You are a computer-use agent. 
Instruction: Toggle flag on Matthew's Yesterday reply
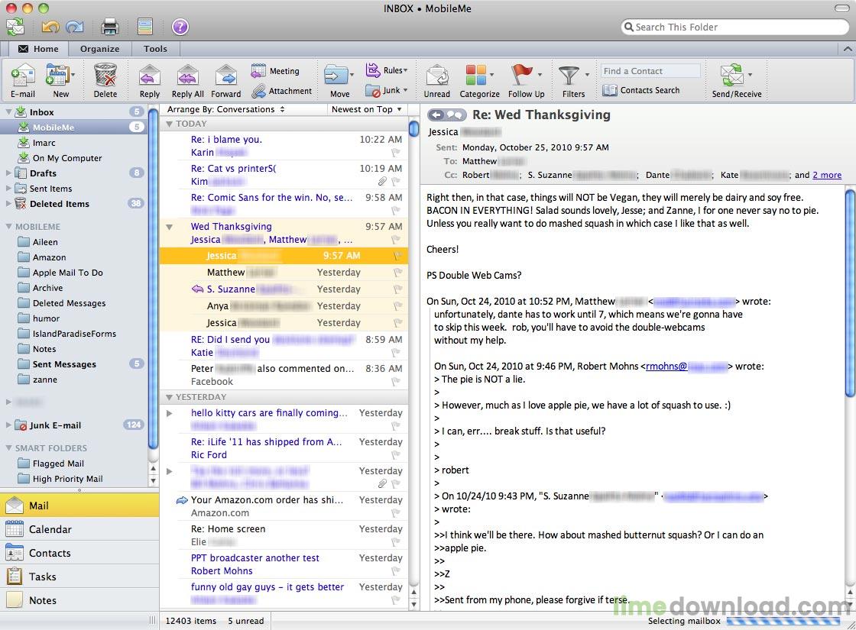[397, 272]
